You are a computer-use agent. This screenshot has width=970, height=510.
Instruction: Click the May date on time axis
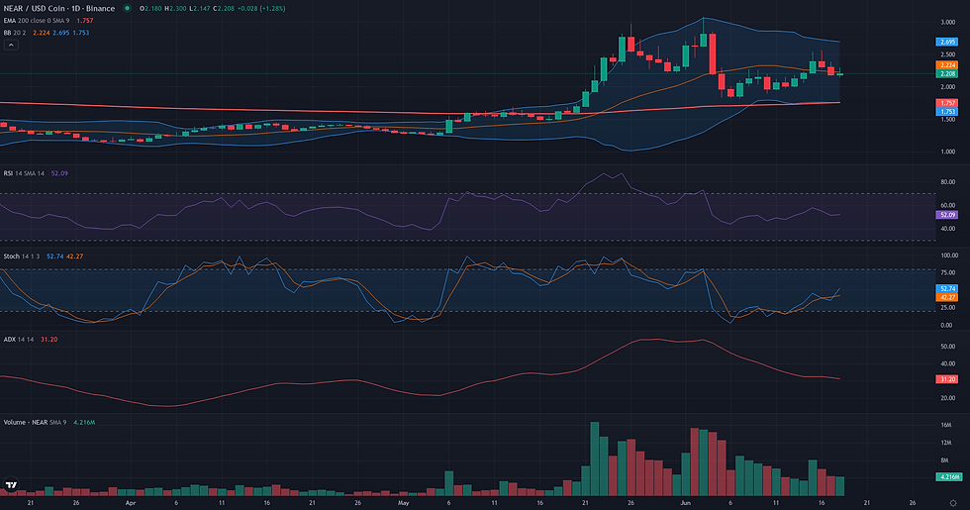(404, 503)
